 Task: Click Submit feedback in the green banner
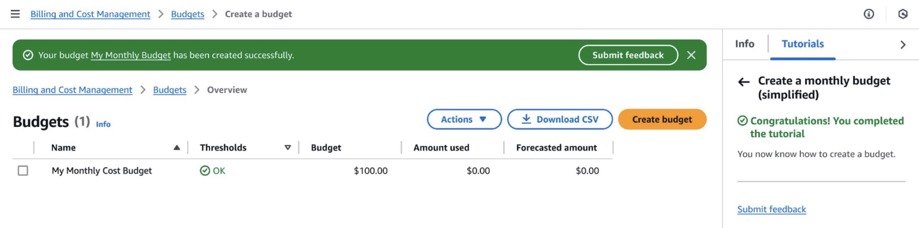coord(628,55)
